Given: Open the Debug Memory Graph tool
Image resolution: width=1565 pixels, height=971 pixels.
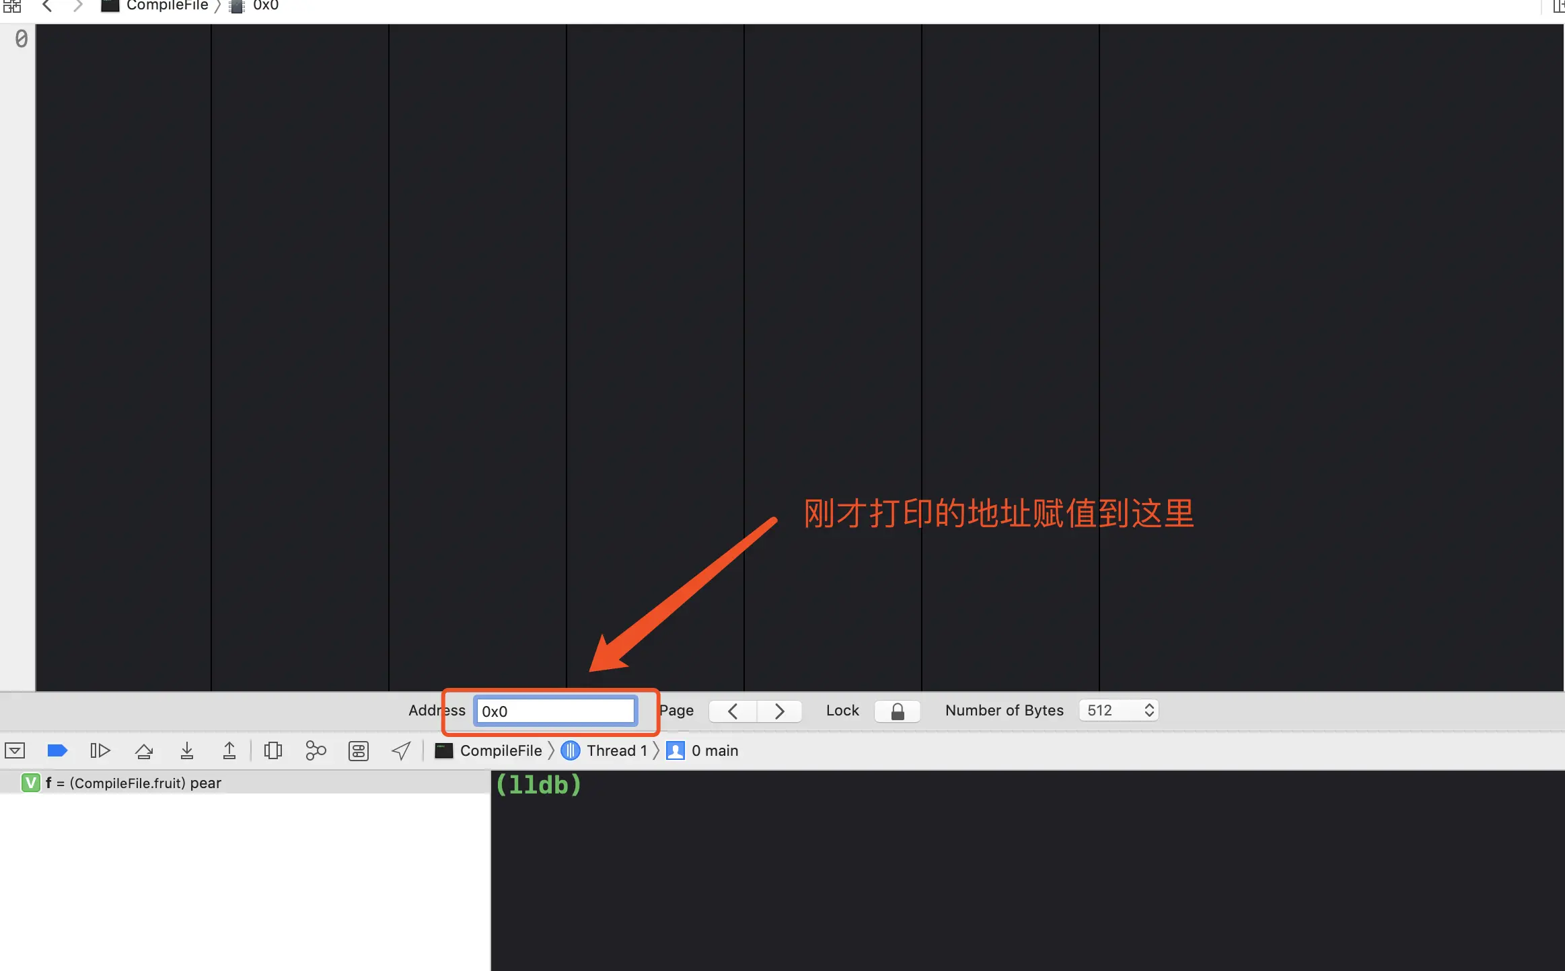Looking at the screenshot, I should [x=316, y=750].
